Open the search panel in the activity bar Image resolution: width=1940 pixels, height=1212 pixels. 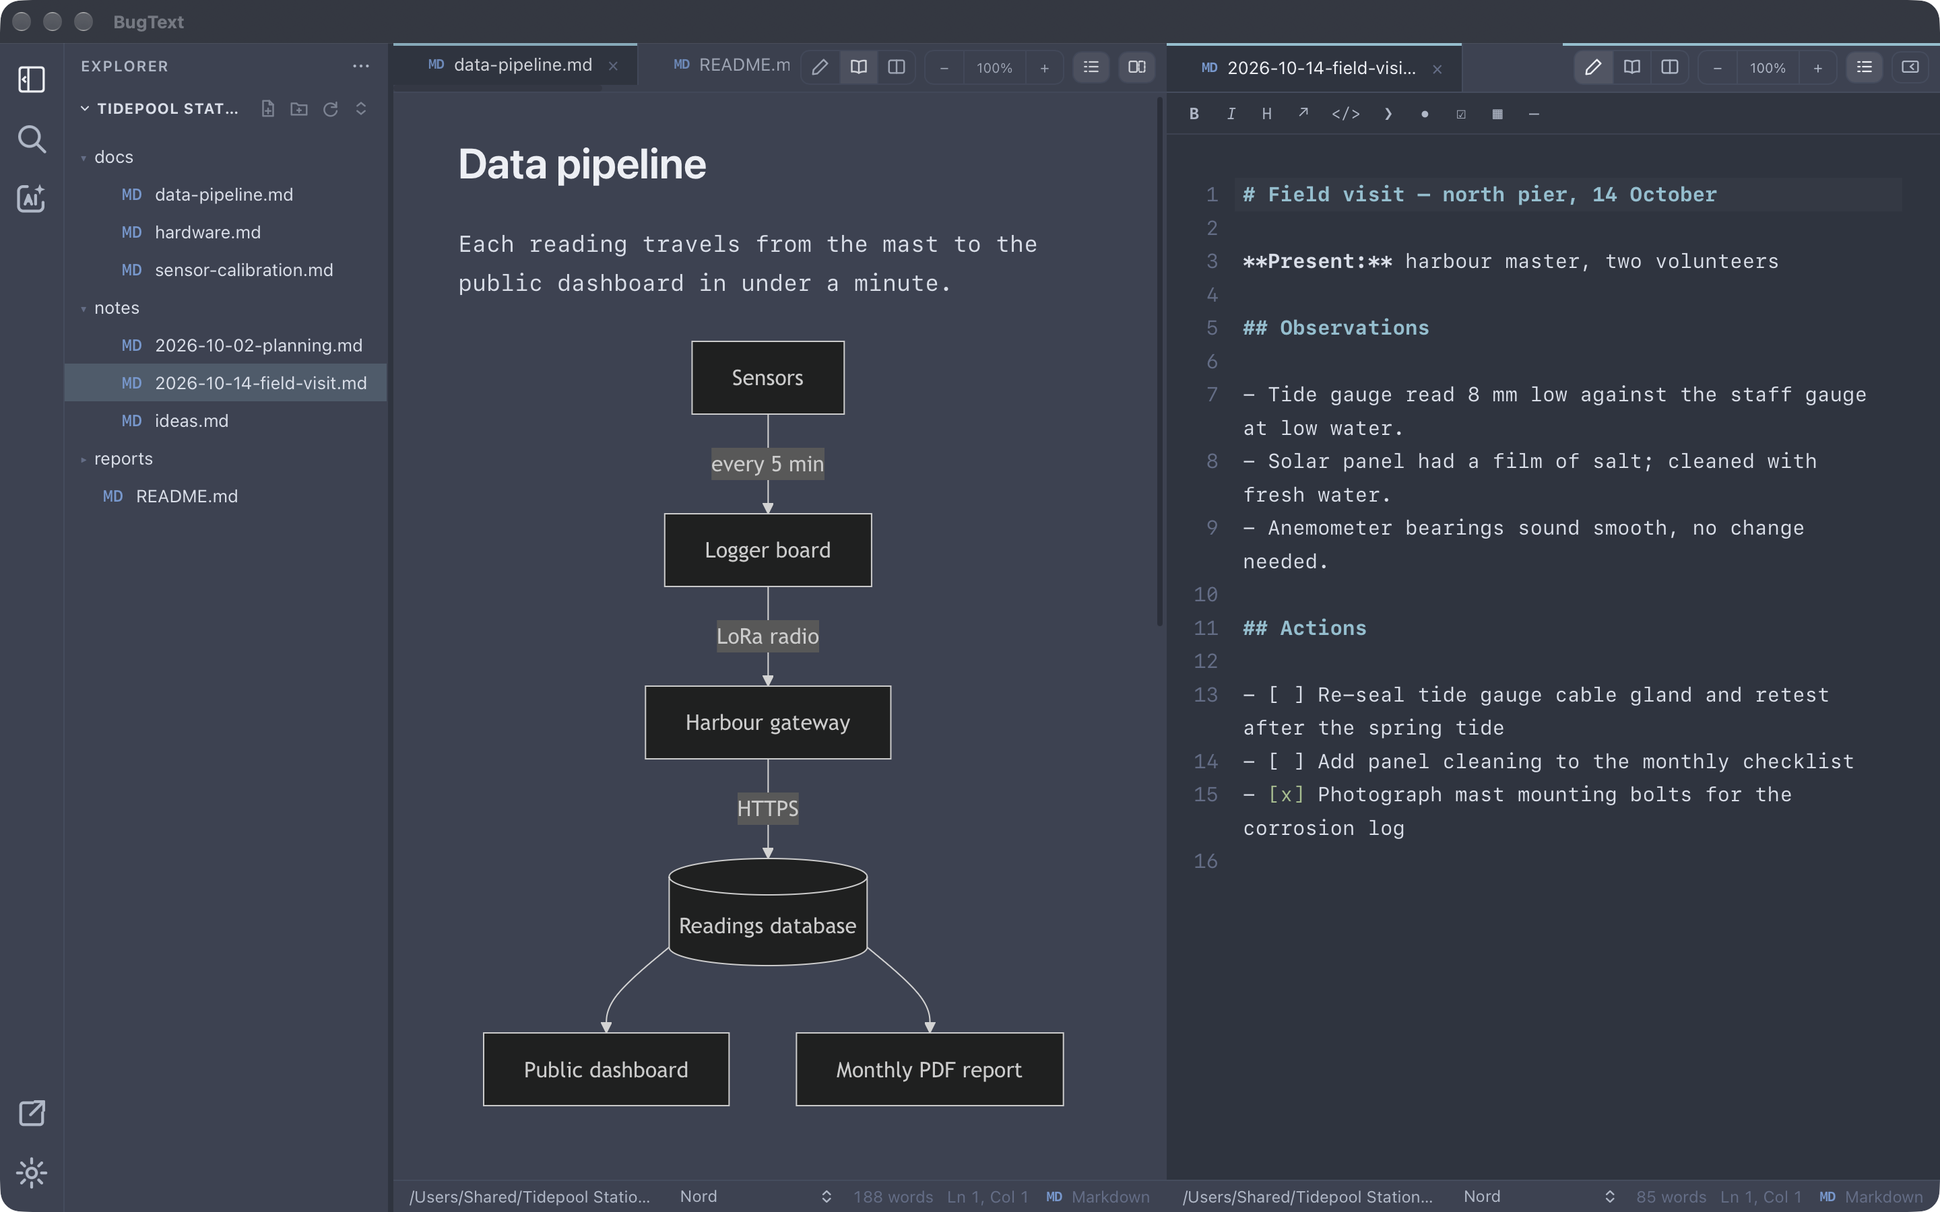point(31,139)
